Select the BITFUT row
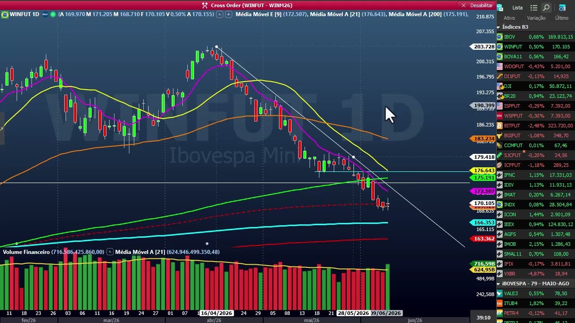 tap(535, 126)
